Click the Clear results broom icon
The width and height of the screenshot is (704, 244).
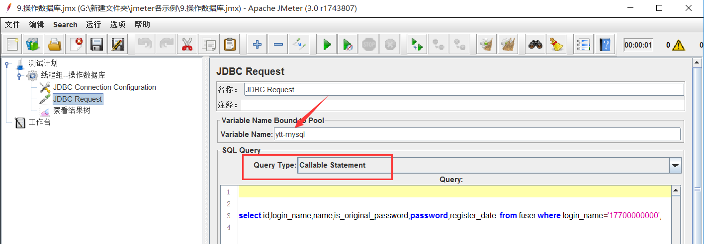(486, 44)
